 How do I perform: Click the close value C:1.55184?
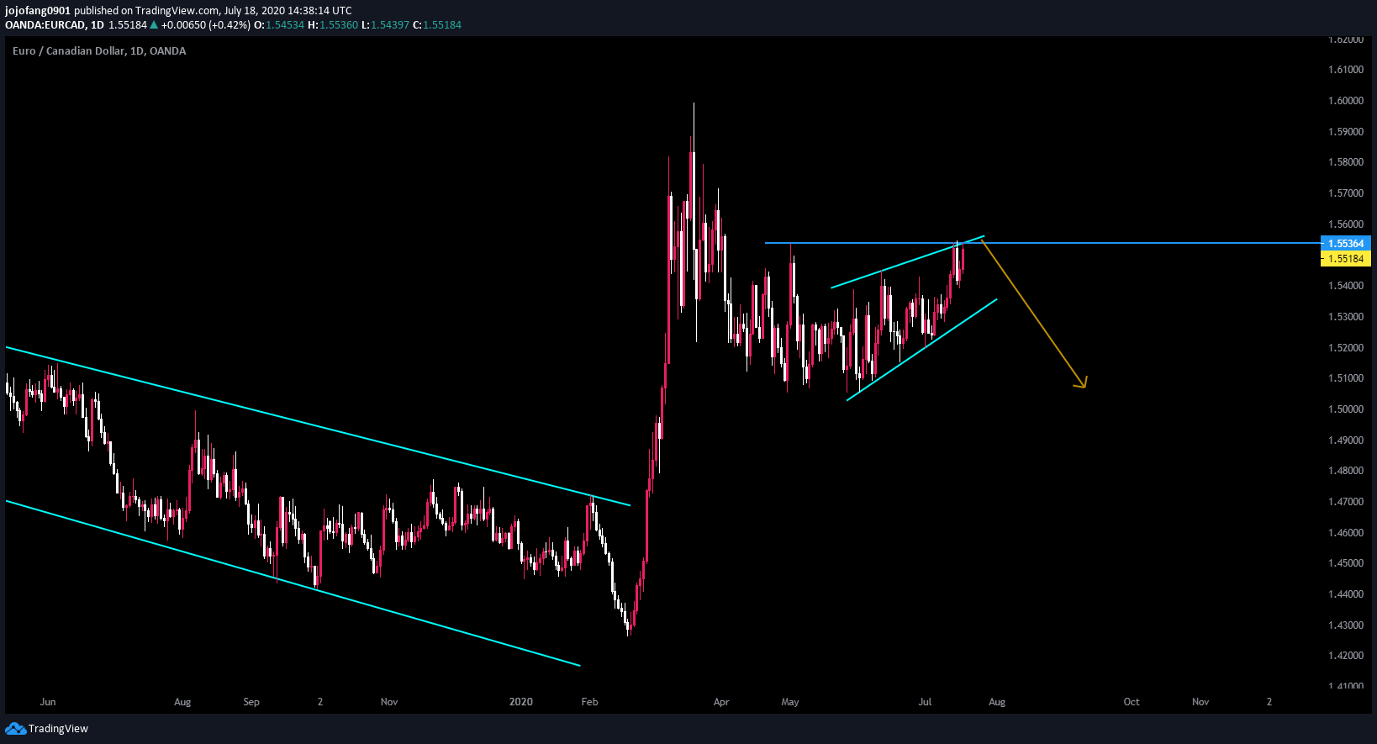click(x=437, y=24)
